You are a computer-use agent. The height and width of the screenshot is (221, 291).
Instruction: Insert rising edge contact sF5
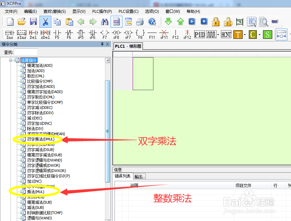81,35
